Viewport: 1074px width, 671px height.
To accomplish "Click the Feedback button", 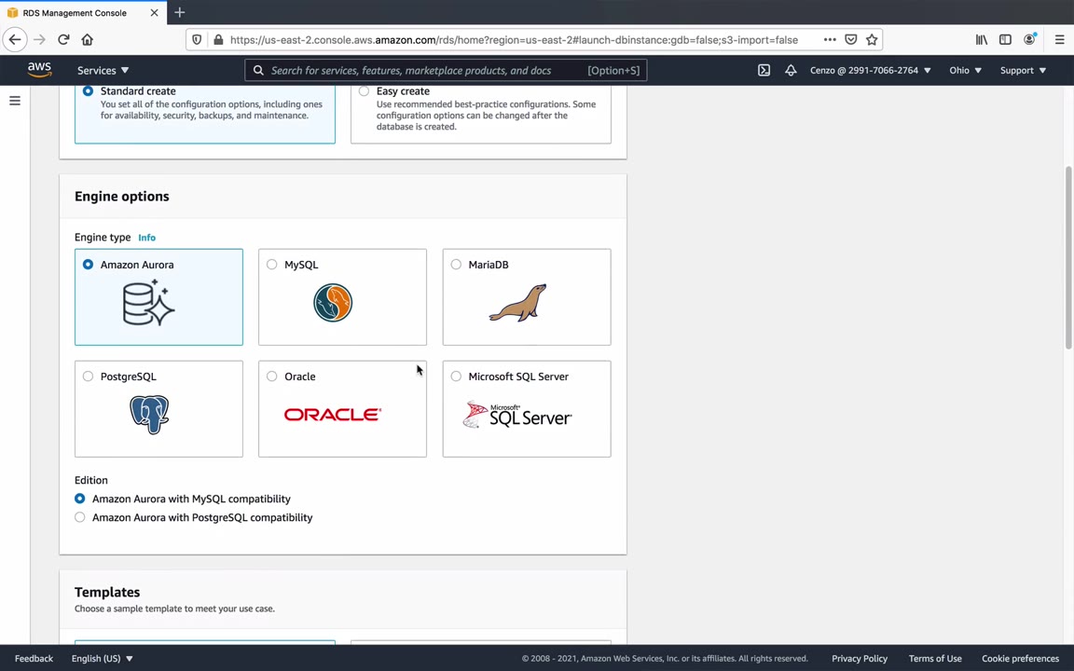I will pos(34,658).
